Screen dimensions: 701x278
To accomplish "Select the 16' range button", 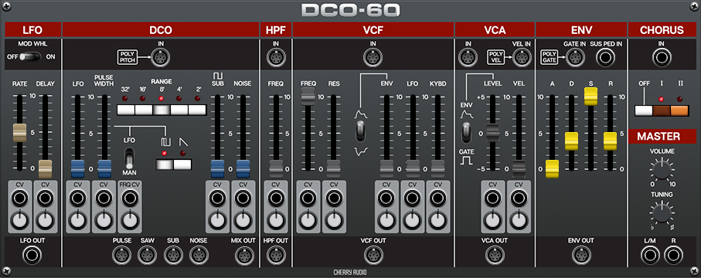I will 144,110.
